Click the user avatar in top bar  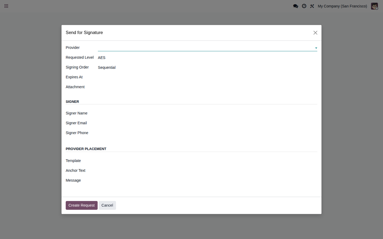[x=374, y=6]
